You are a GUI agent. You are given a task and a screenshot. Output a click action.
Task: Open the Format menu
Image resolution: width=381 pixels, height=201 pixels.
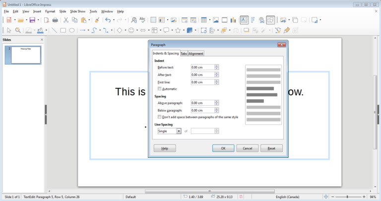coord(50,11)
